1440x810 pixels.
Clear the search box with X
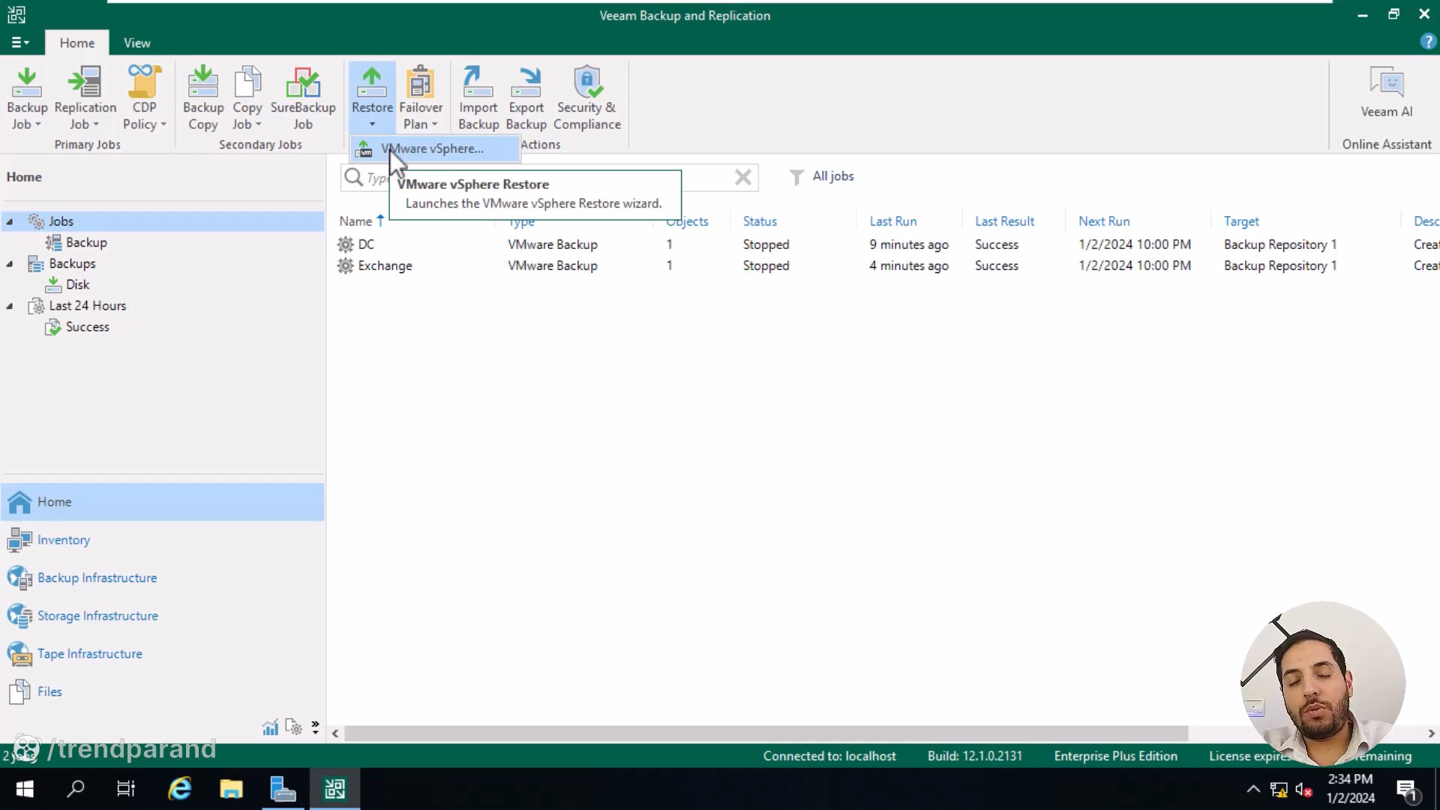coord(742,177)
